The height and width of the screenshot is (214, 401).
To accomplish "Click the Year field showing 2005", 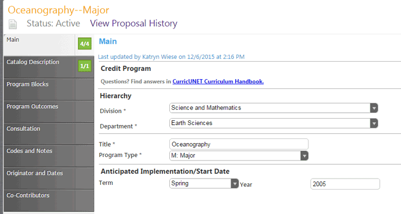I will point(345,184).
